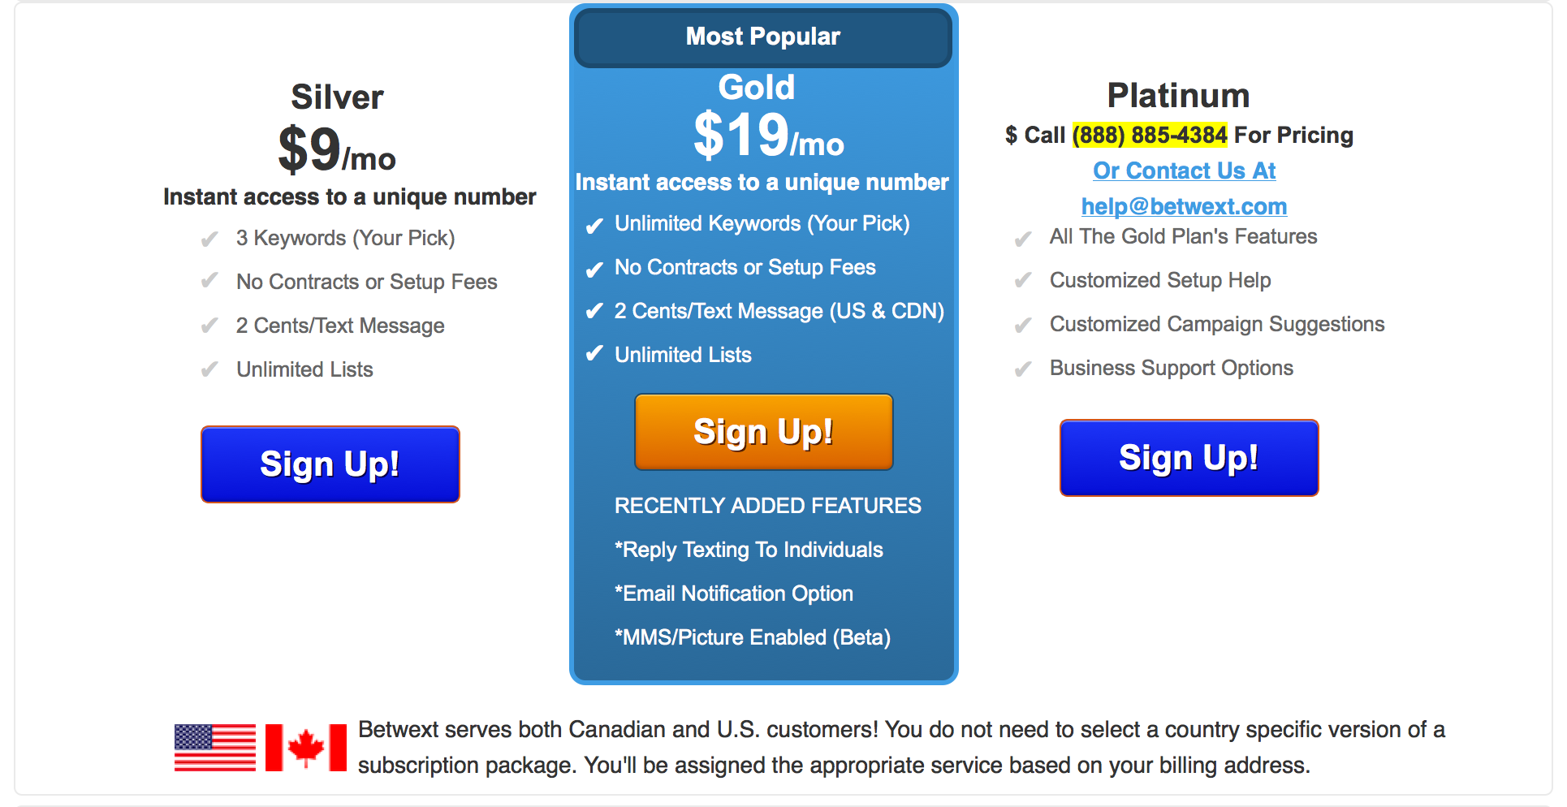Click the Canadian flag icon
Image resolution: width=1567 pixels, height=807 pixels.
click(306, 748)
